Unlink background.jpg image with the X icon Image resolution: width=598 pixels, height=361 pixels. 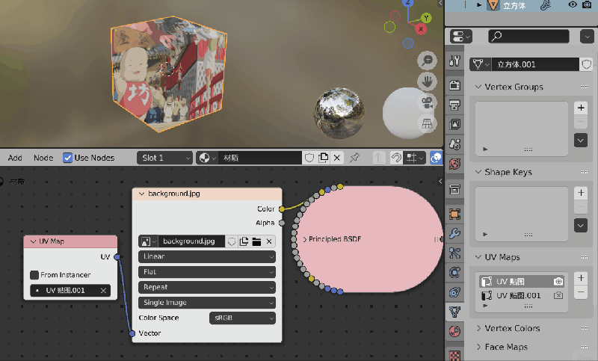pyautogui.click(x=269, y=241)
